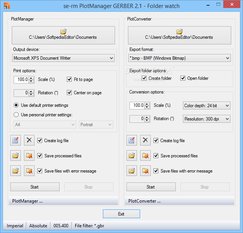
Task: Open error files folder icon in PlotConverter
Action: click(132, 171)
